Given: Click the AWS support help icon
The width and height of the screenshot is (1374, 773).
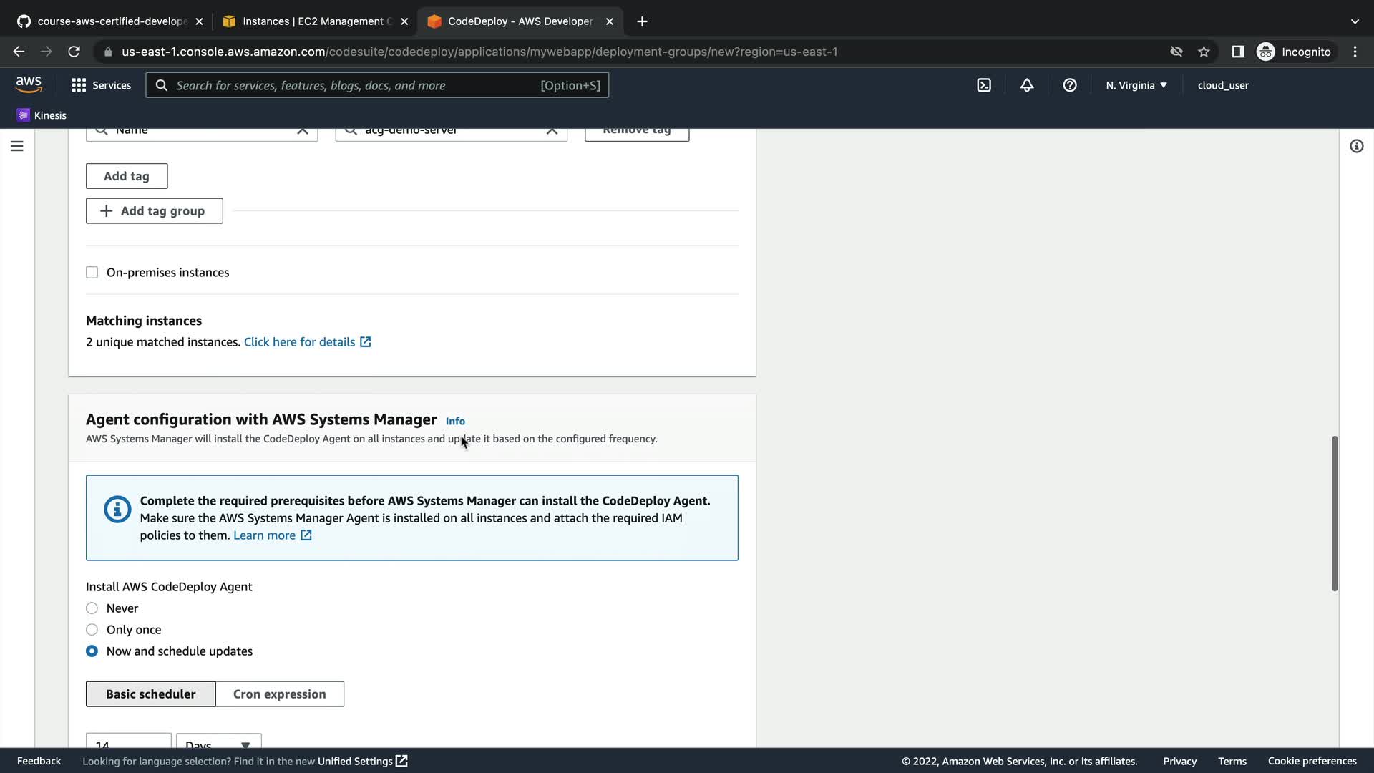Looking at the screenshot, I should coord(1070,85).
